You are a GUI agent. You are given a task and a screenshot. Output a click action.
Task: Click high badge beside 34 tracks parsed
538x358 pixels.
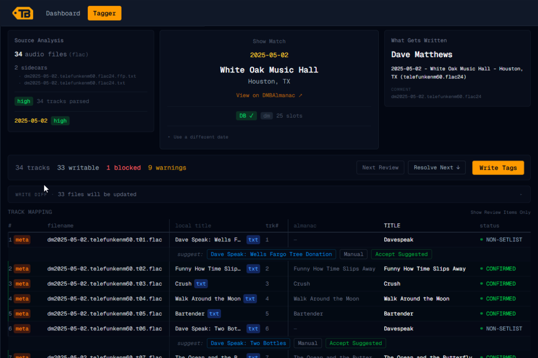tap(24, 101)
